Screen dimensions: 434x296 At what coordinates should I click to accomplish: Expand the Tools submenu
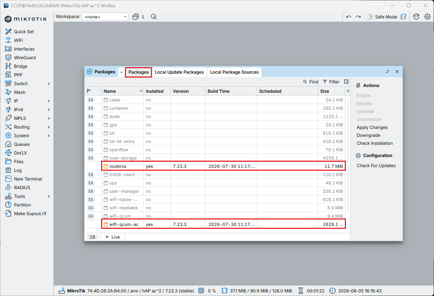point(49,196)
